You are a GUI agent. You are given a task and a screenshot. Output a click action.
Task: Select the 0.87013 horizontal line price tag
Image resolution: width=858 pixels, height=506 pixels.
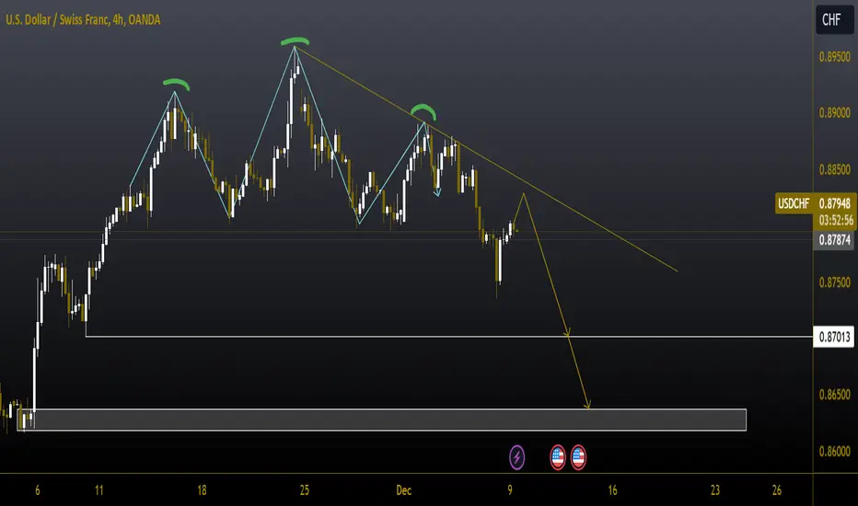pyautogui.click(x=834, y=337)
